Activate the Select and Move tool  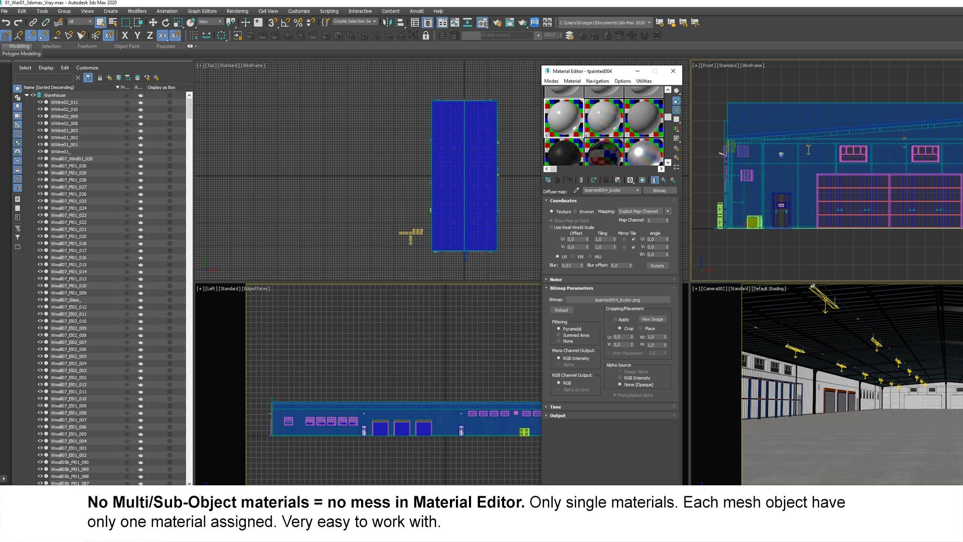153,22
